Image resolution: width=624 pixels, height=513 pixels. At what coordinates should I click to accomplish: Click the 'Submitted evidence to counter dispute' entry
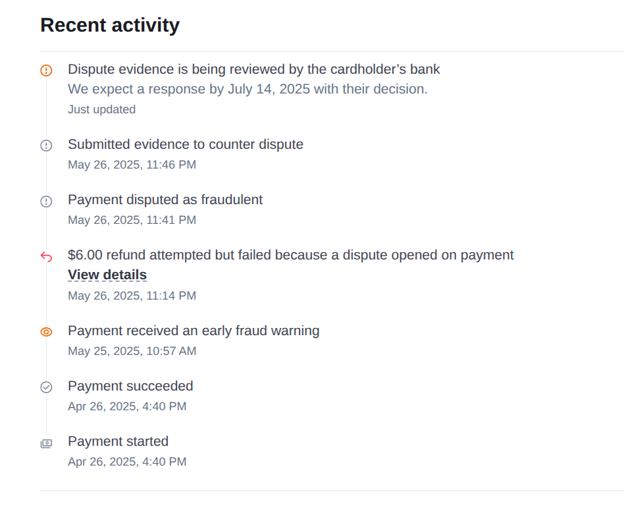coord(186,144)
